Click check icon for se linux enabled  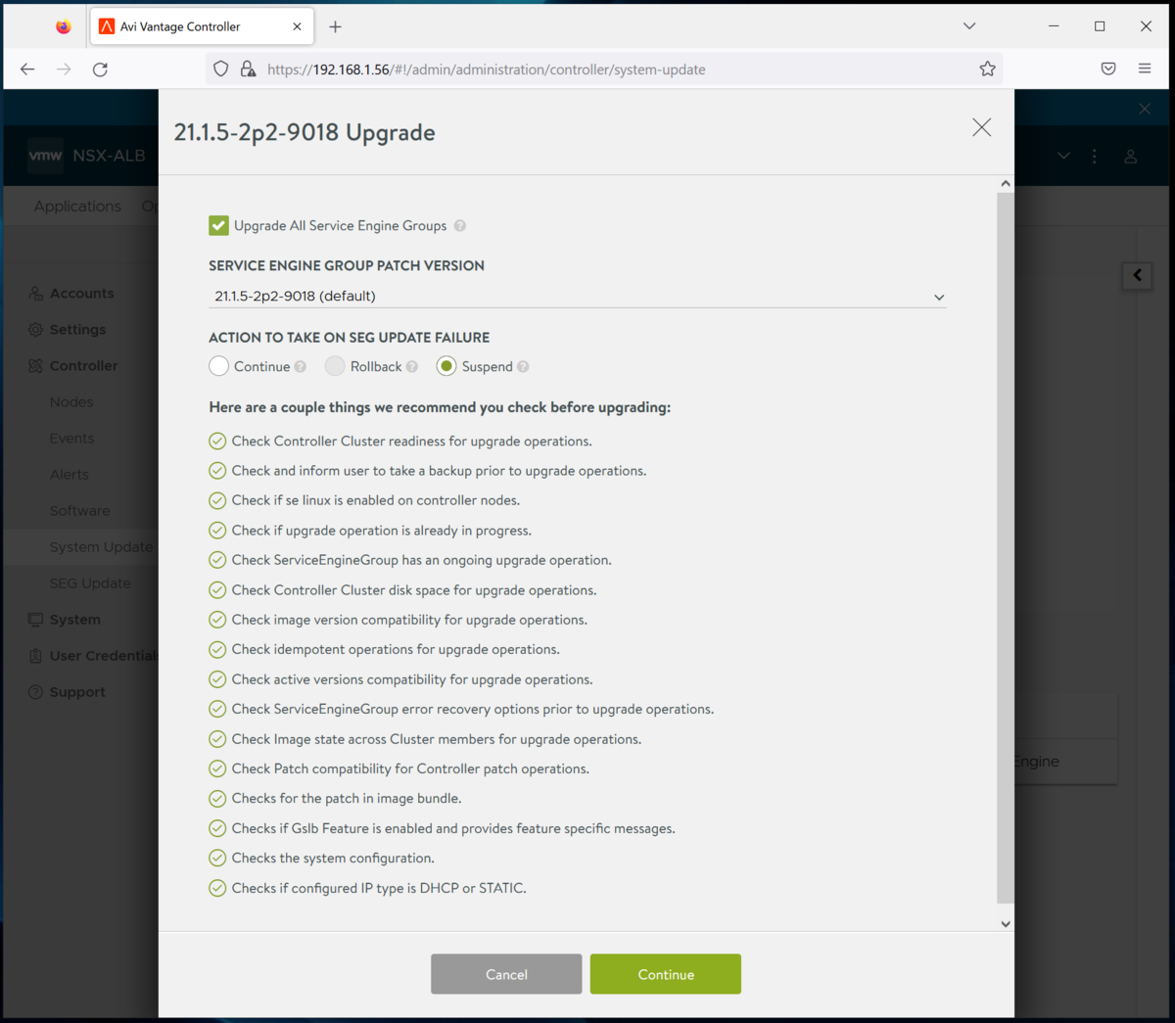217,500
